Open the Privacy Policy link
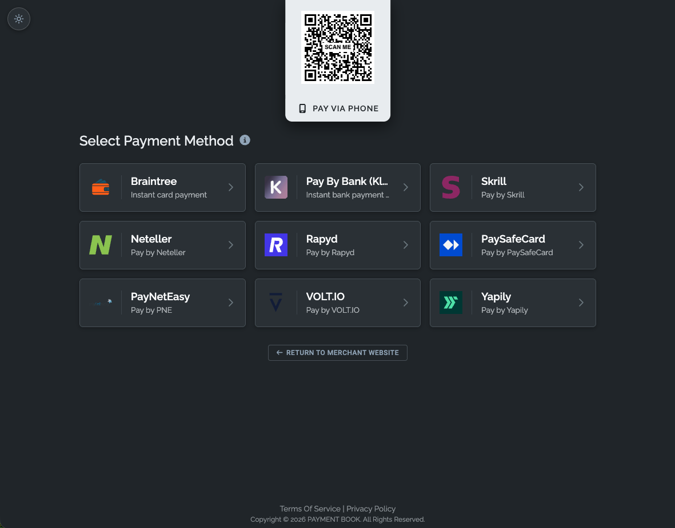This screenshot has height=528, width=675. pos(370,509)
